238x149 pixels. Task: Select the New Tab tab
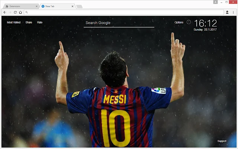pyautogui.click(x=58, y=6)
